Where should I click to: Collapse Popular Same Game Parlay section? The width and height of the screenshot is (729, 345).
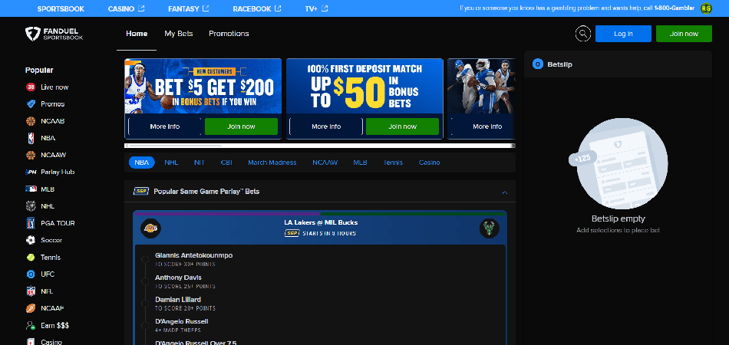tap(504, 192)
